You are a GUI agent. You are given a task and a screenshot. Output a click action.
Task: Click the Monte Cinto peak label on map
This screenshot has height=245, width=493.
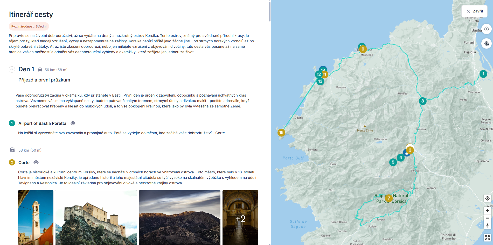[x=365, y=131]
